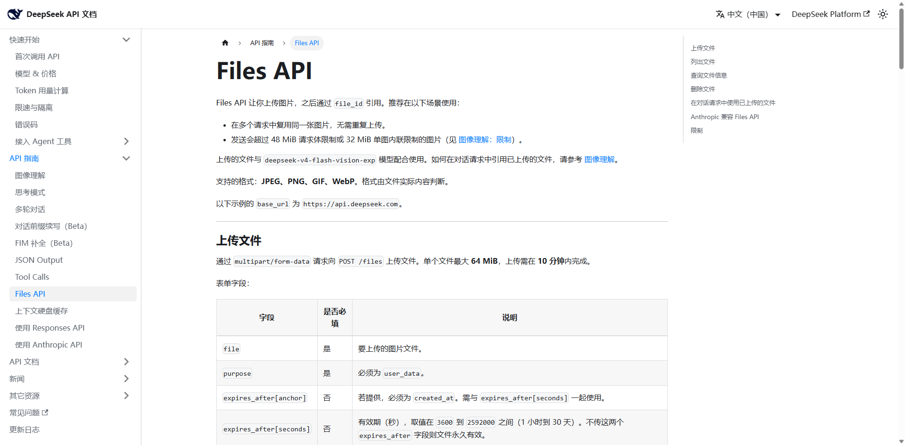Viewport: 905px width, 445px height.
Task: Click the API 指南 breadcrumb
Action: pos(262,43)
